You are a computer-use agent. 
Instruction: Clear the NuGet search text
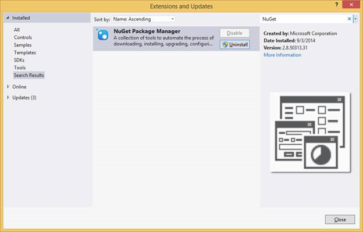coord(349,19)
